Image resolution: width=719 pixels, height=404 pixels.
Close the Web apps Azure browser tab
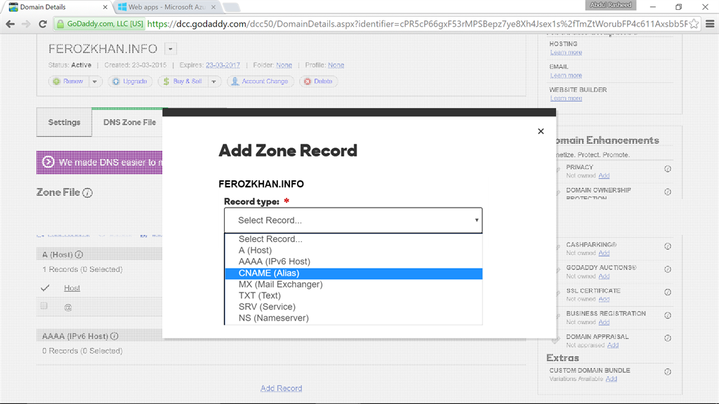click(213, 7)
